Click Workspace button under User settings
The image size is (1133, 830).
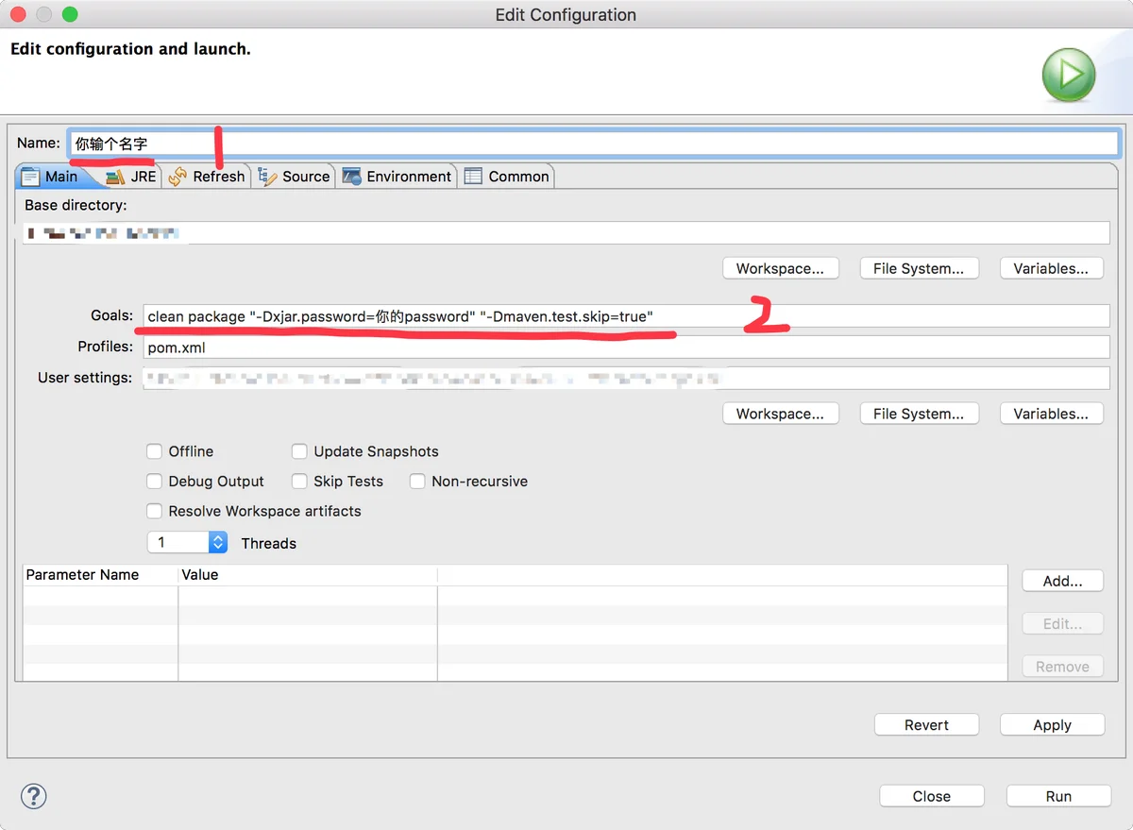coord(780,414)
